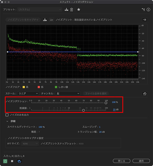153x166 pixels.
Task: Open the effect info icon
Action: [x=148, y=9]
